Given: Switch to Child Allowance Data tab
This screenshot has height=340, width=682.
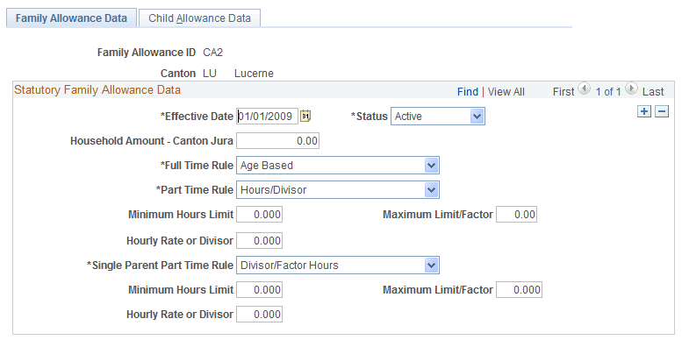Looking at the screenshot, I should [x=199, y=18].
